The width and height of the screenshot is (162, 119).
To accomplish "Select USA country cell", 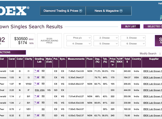I will pyautogui.click(x=137, y=77).
